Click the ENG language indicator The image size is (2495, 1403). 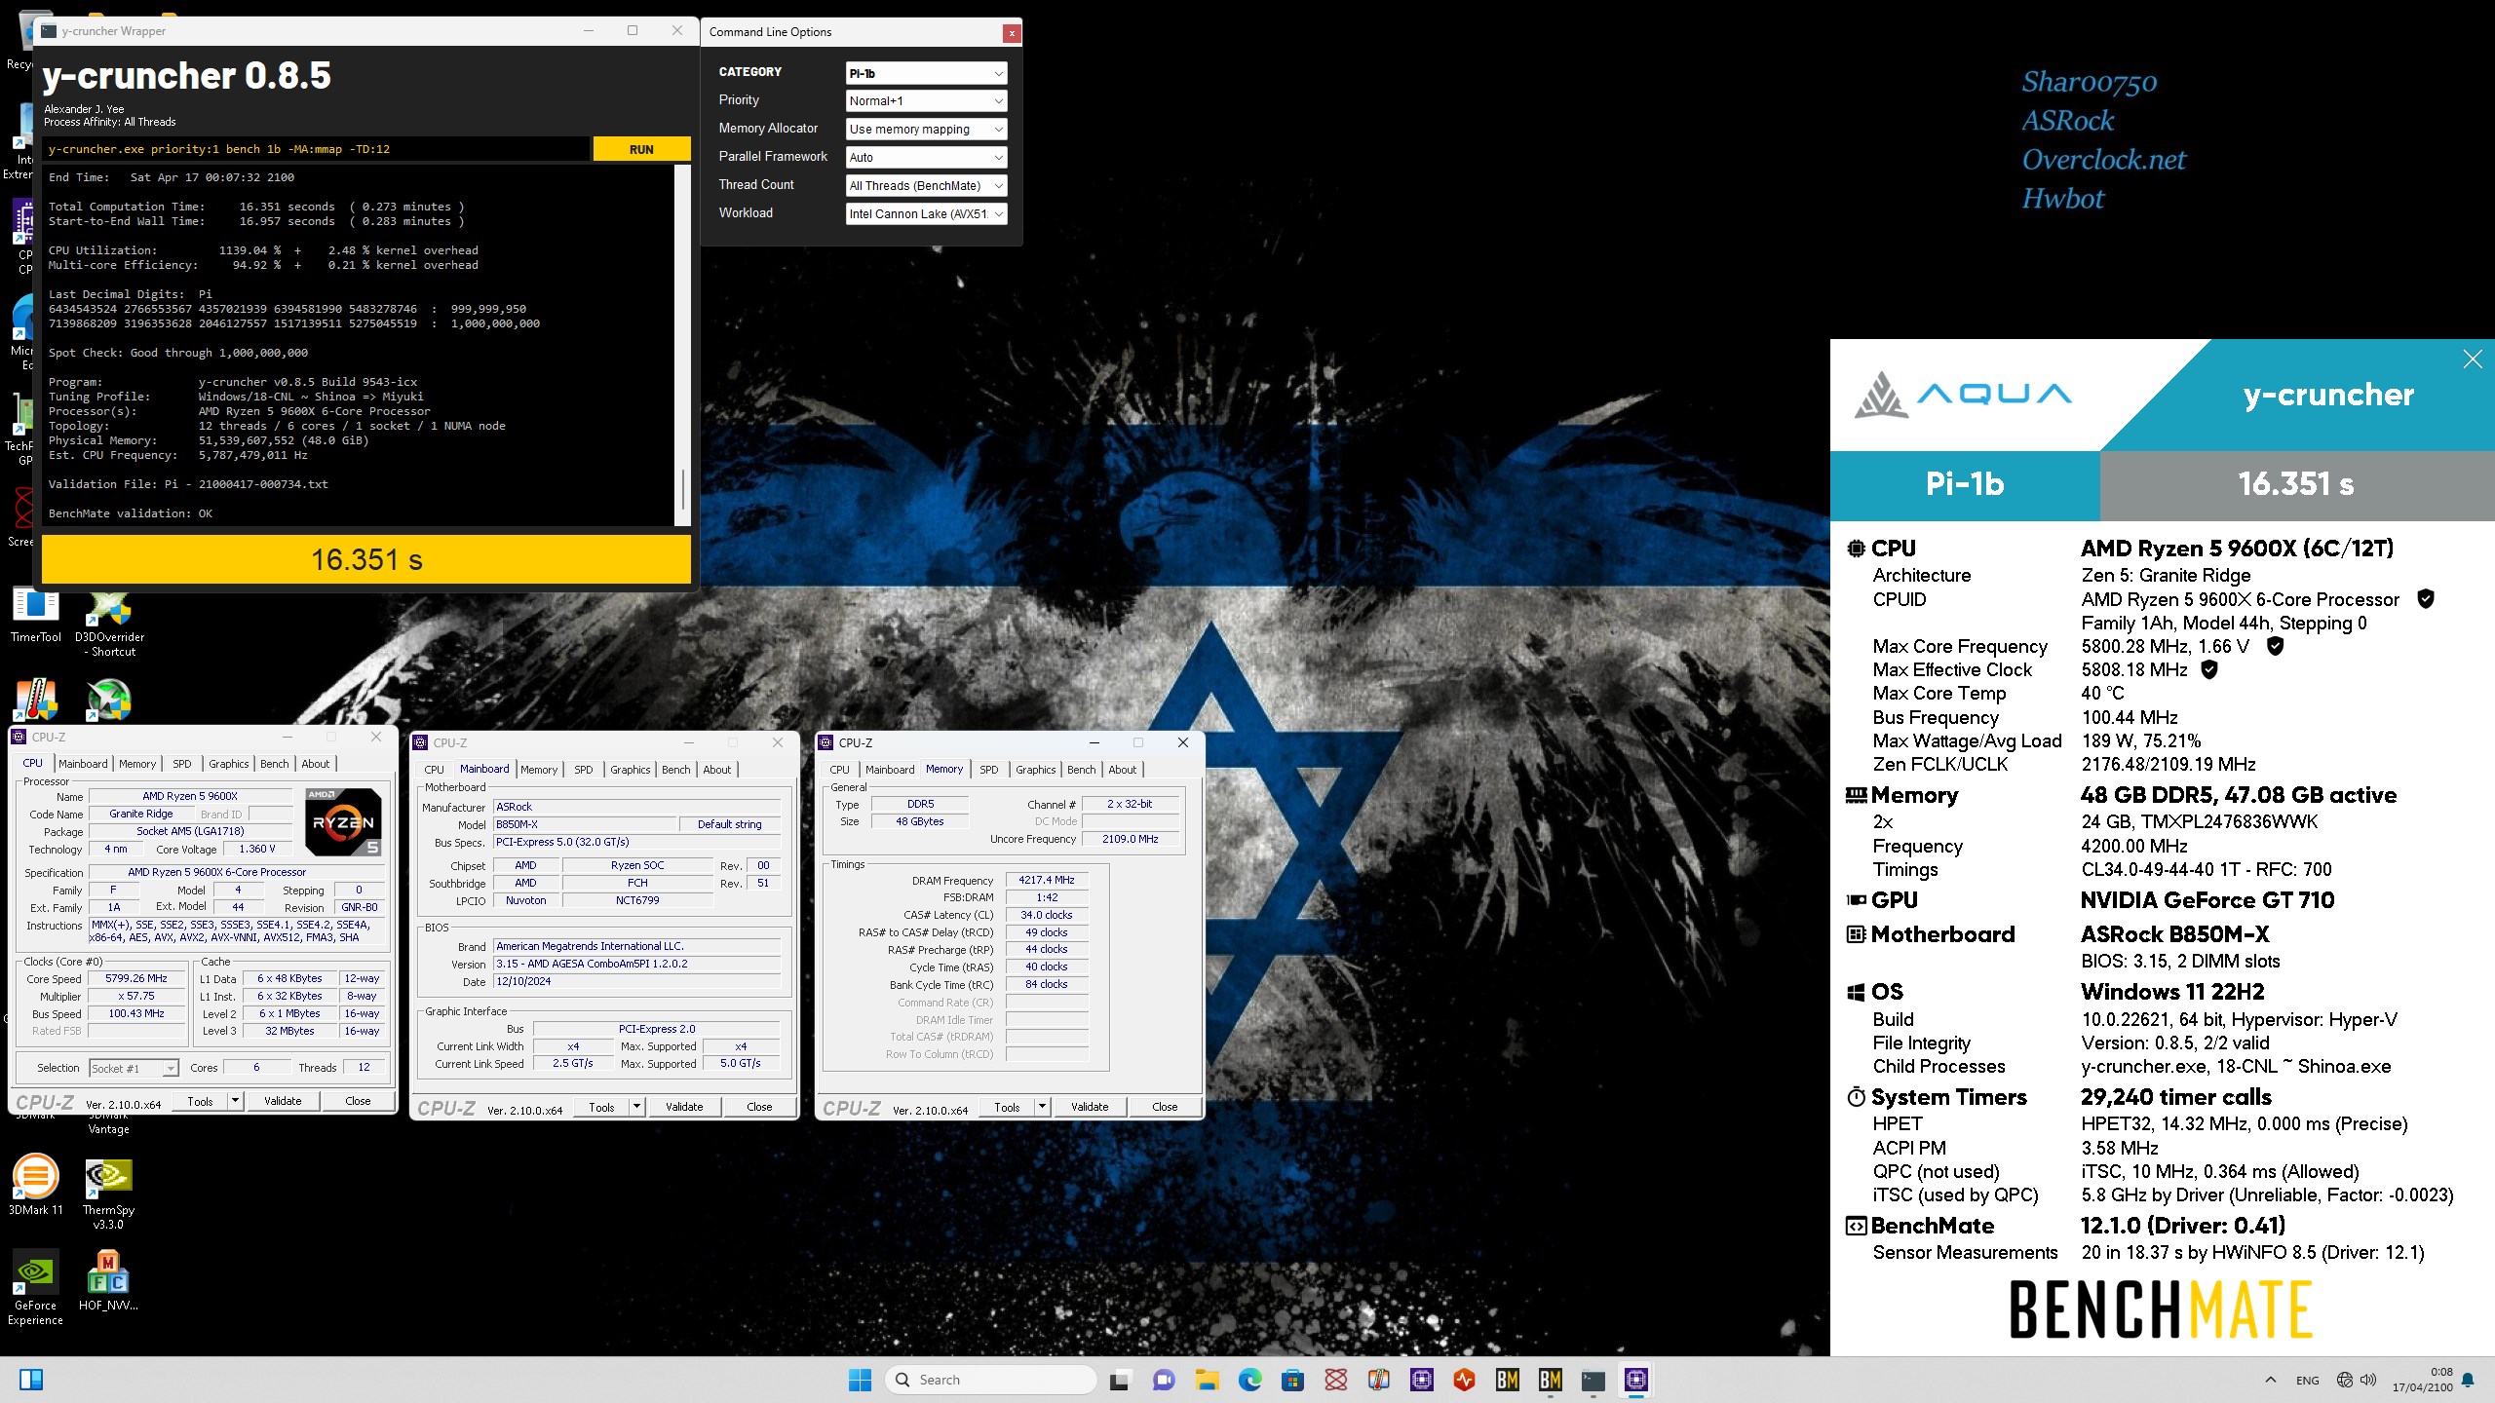click(x=2307, y=1380)
